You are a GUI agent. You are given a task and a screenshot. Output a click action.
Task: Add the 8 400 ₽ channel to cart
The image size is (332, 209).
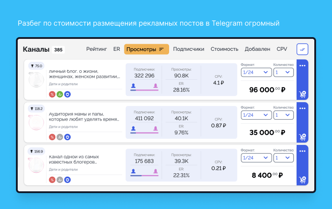tap(302, 180)
